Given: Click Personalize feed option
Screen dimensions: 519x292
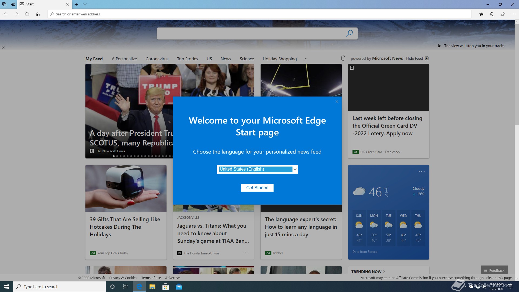Looking at the screenshot, I should coord(124,59).
